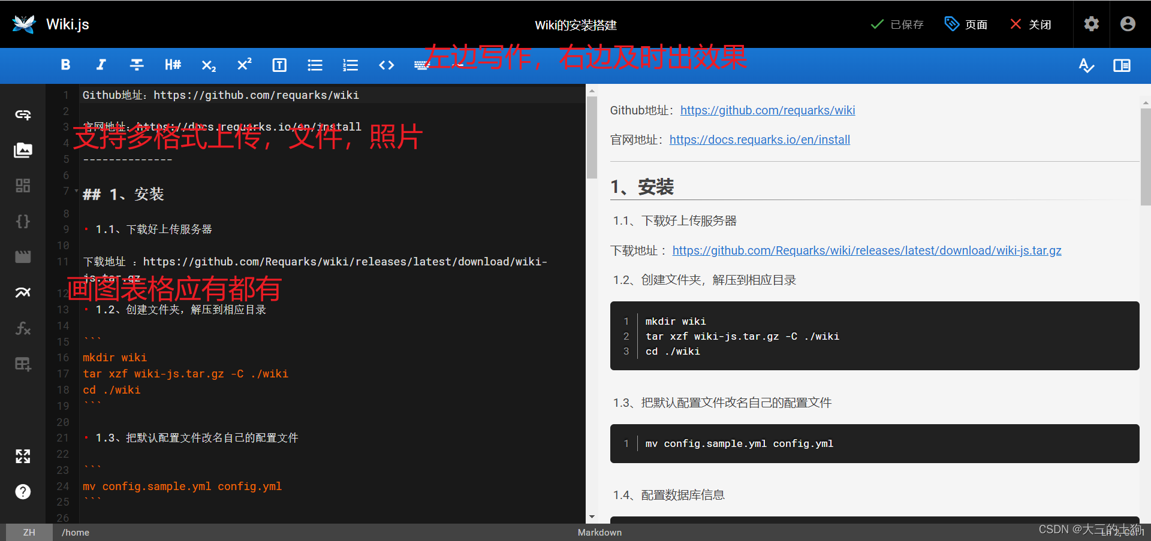Click the page title 'Wiki的安装搭建'

click(575, 25)
